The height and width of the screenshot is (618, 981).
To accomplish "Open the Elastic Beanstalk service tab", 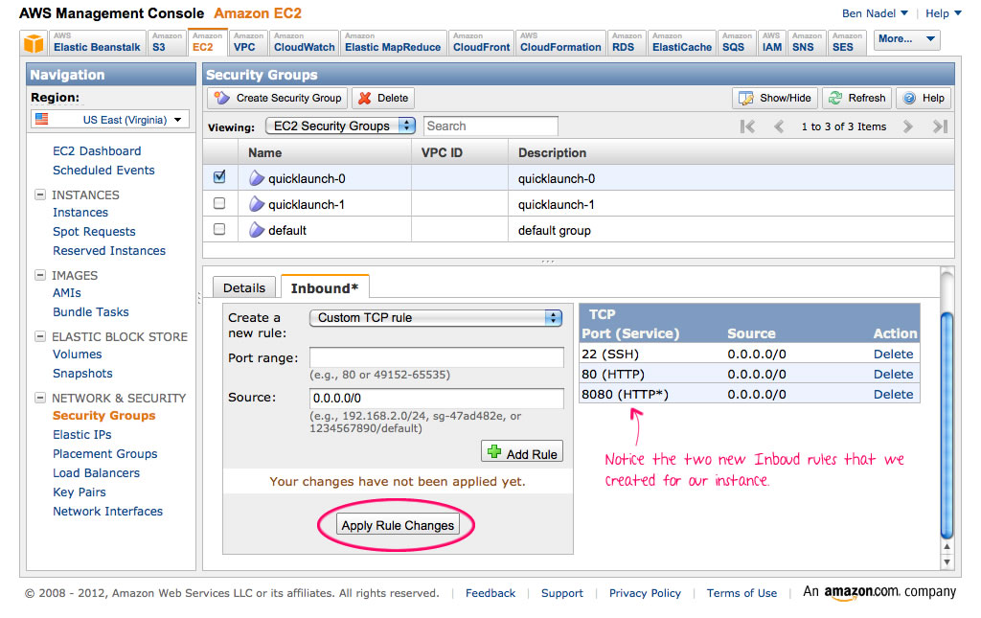I will [97, 42].
